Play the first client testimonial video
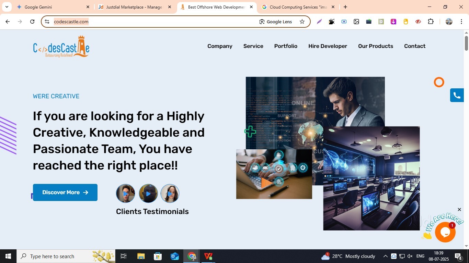469x263 pixels. [x=125, y=193]
